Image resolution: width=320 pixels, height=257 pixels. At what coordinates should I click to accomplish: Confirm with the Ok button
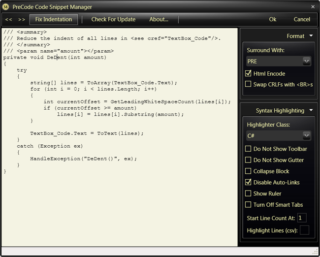pos(272,19)
